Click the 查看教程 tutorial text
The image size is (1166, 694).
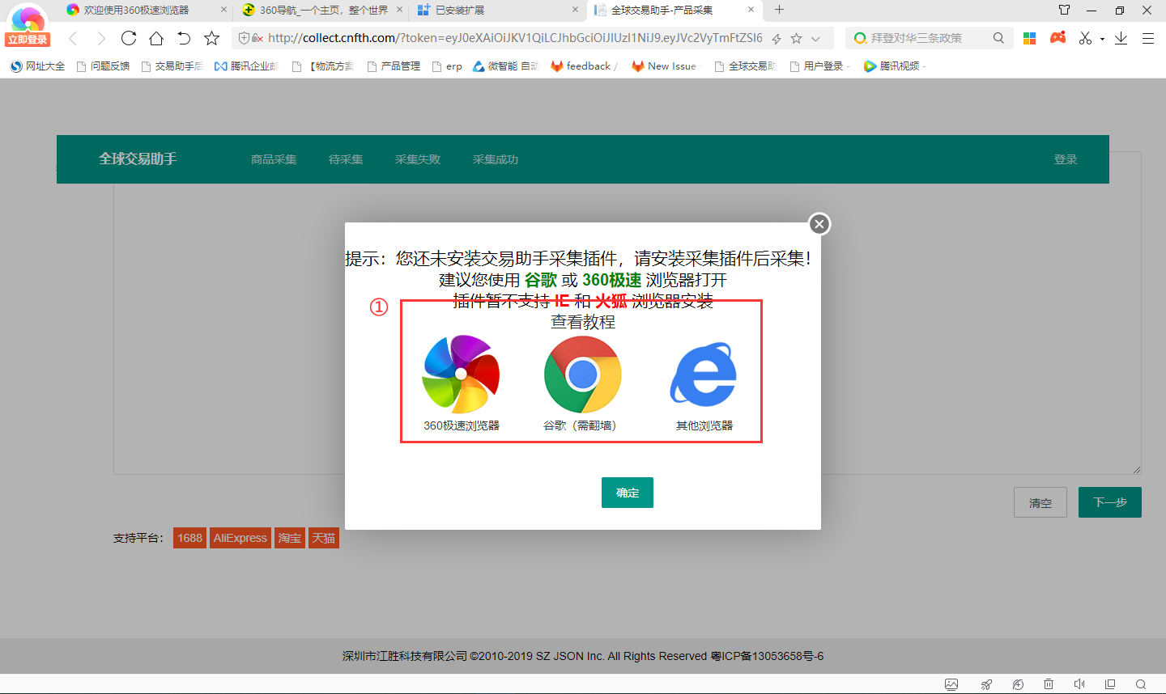pos(583,322)
